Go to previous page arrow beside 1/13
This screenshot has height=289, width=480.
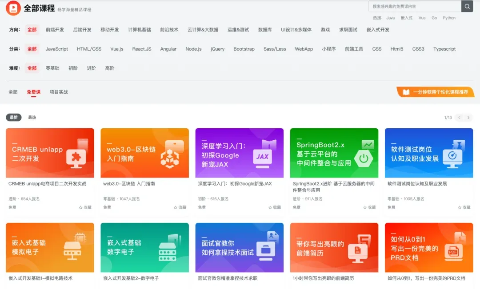coord(459,118)
